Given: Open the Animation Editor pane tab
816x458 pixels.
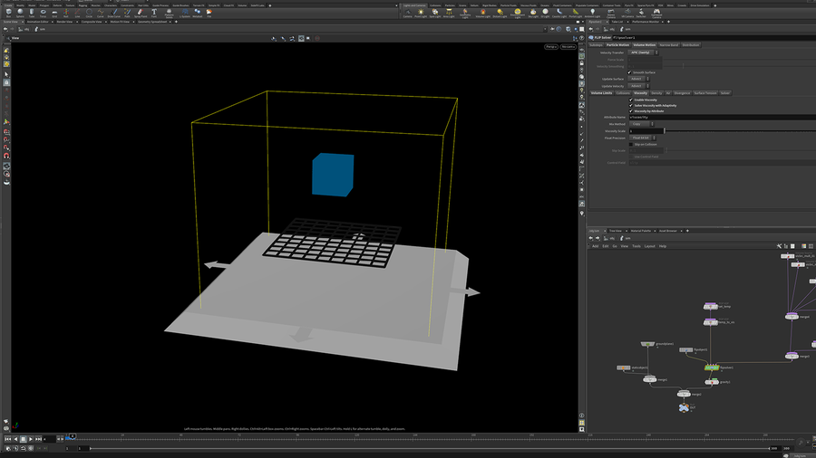Looking at the screenshot, I should click(x=37, y=22).
